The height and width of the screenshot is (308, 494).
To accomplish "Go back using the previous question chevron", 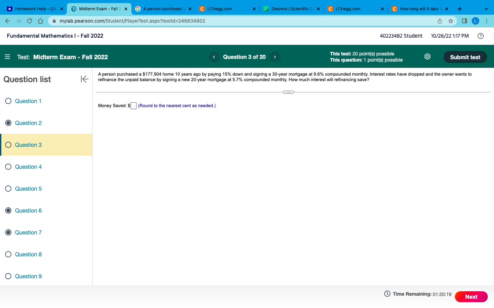I will 214,57.
